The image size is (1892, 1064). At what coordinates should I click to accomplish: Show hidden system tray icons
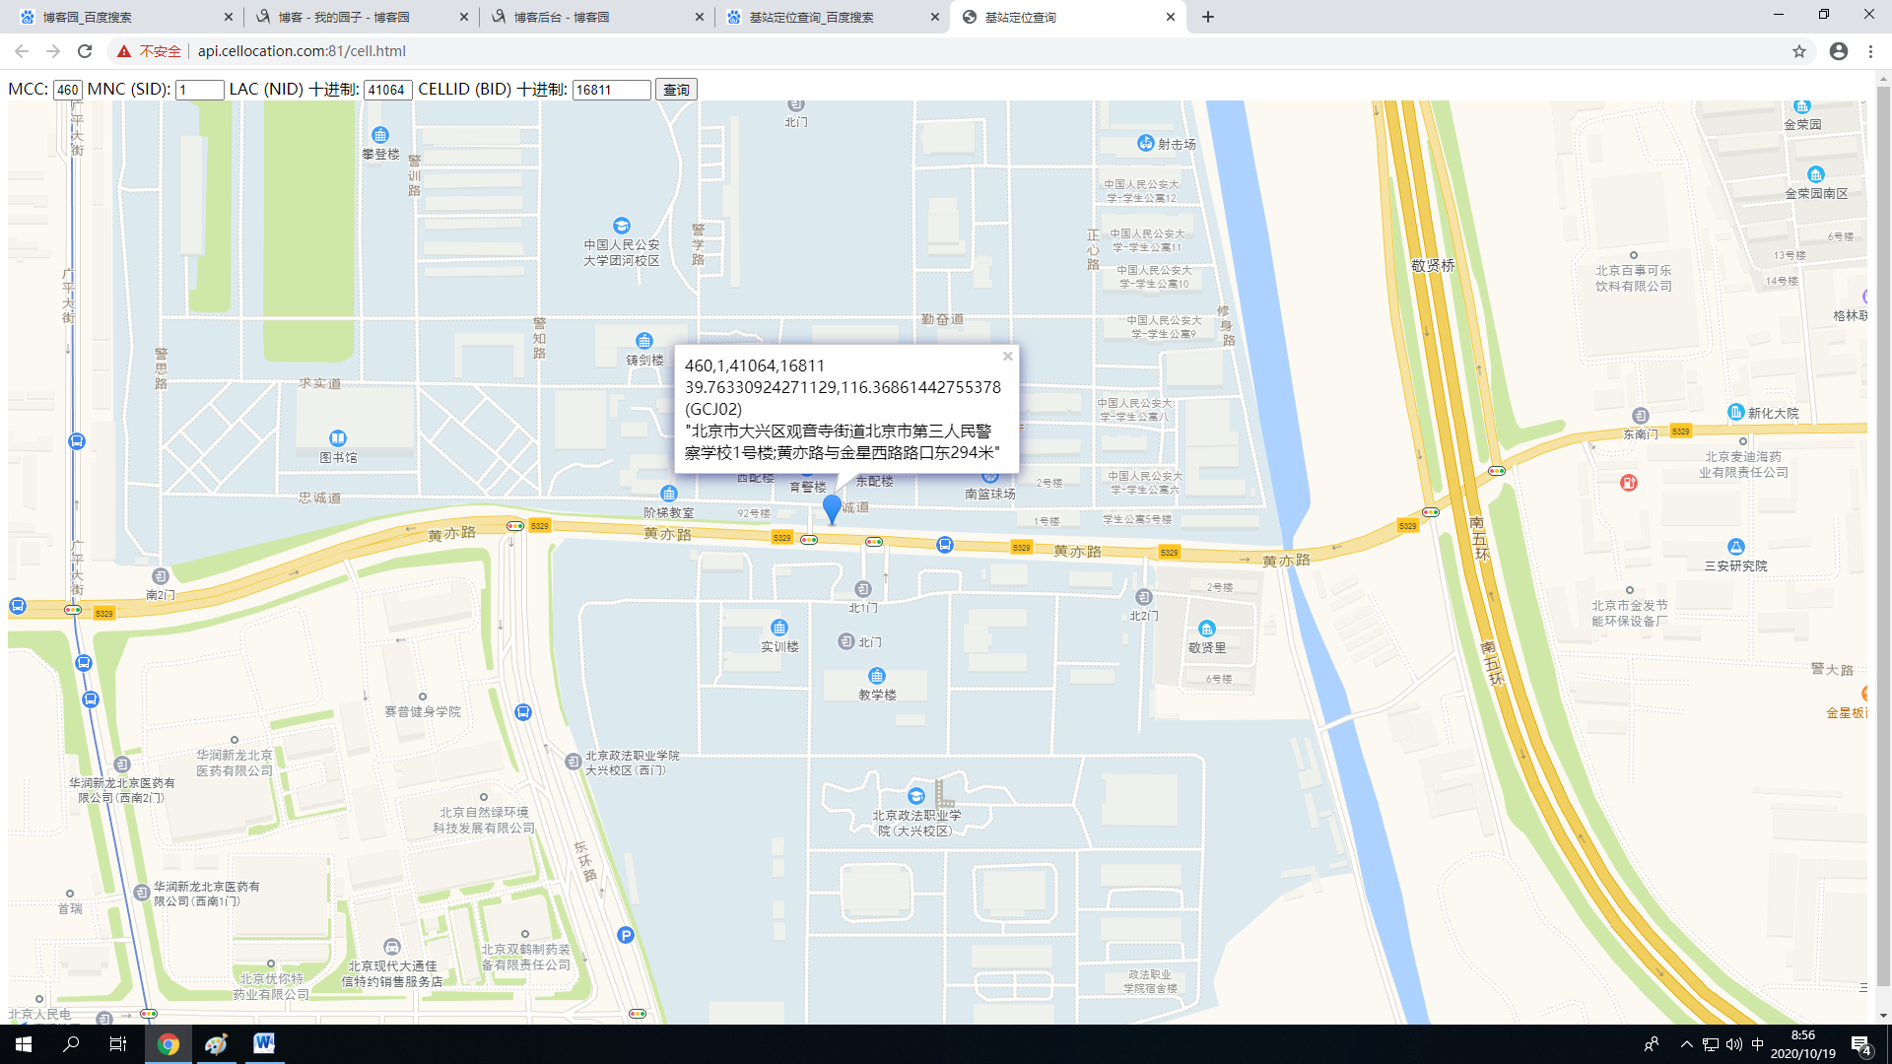tap(1686, 1044)
